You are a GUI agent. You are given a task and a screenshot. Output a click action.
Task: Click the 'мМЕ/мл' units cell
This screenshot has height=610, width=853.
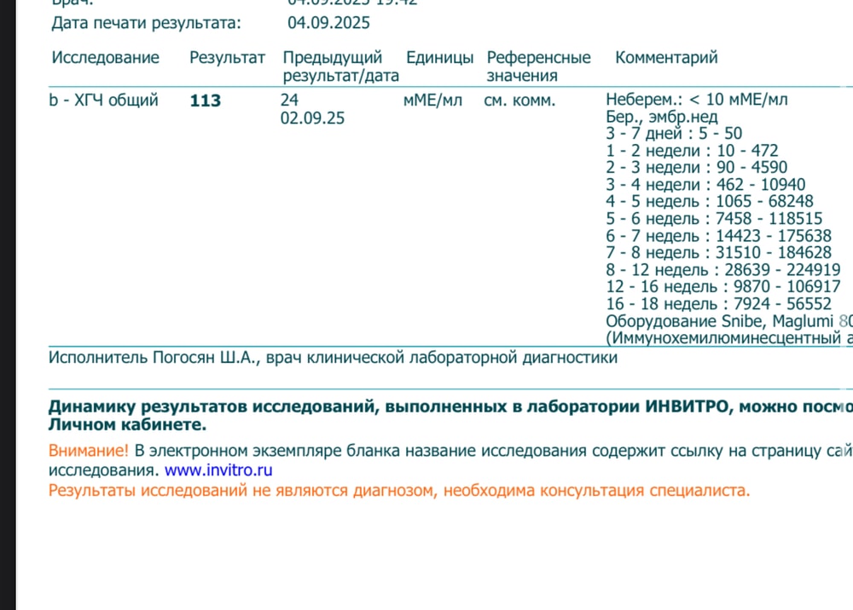pyautogui.click(x=432, y=101)
